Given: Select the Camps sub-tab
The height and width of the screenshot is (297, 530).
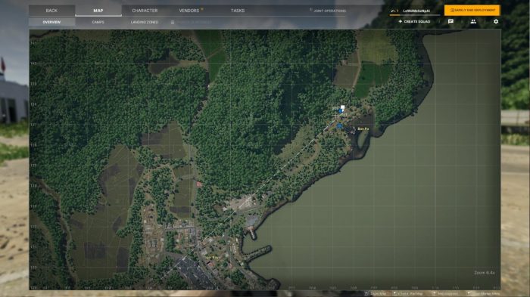Looking at the screenshot, I should click(x=98, y=22).
